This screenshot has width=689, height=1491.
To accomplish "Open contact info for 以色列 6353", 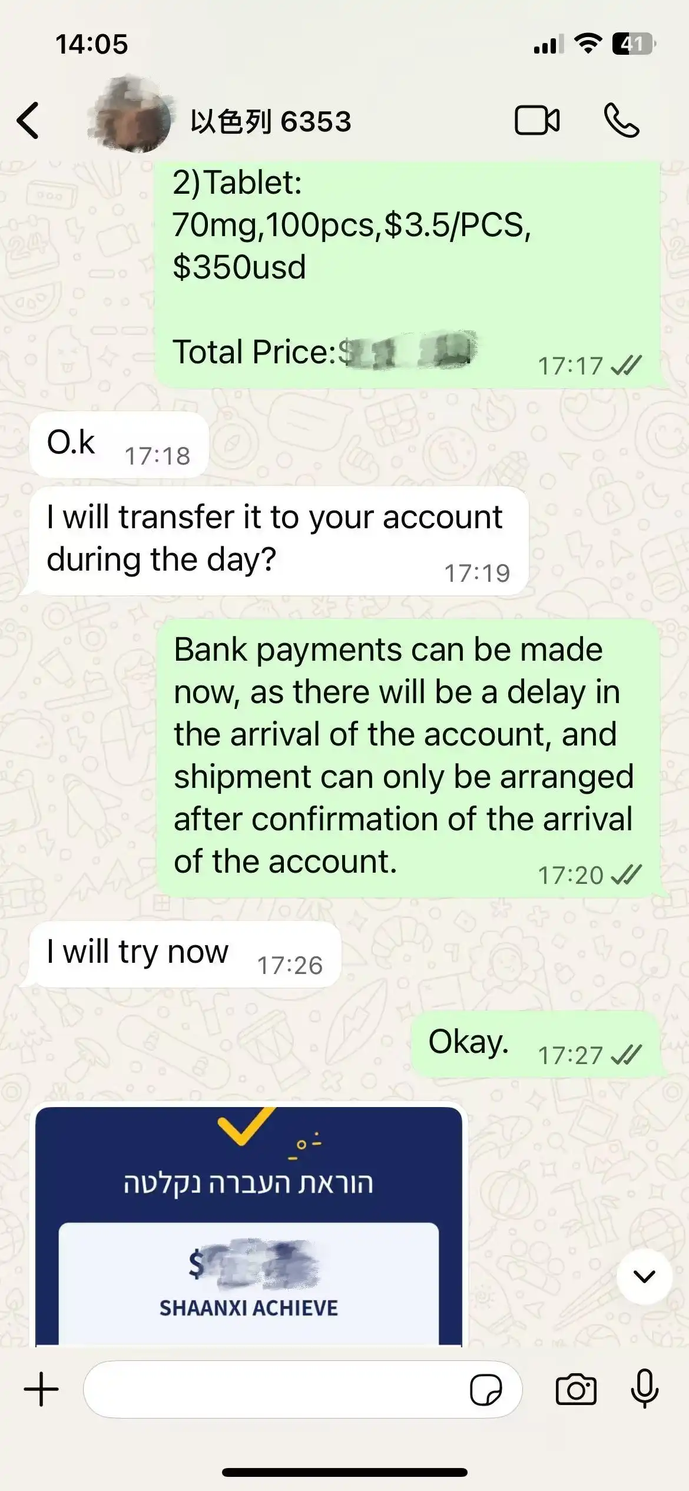I will pos(271,122).
